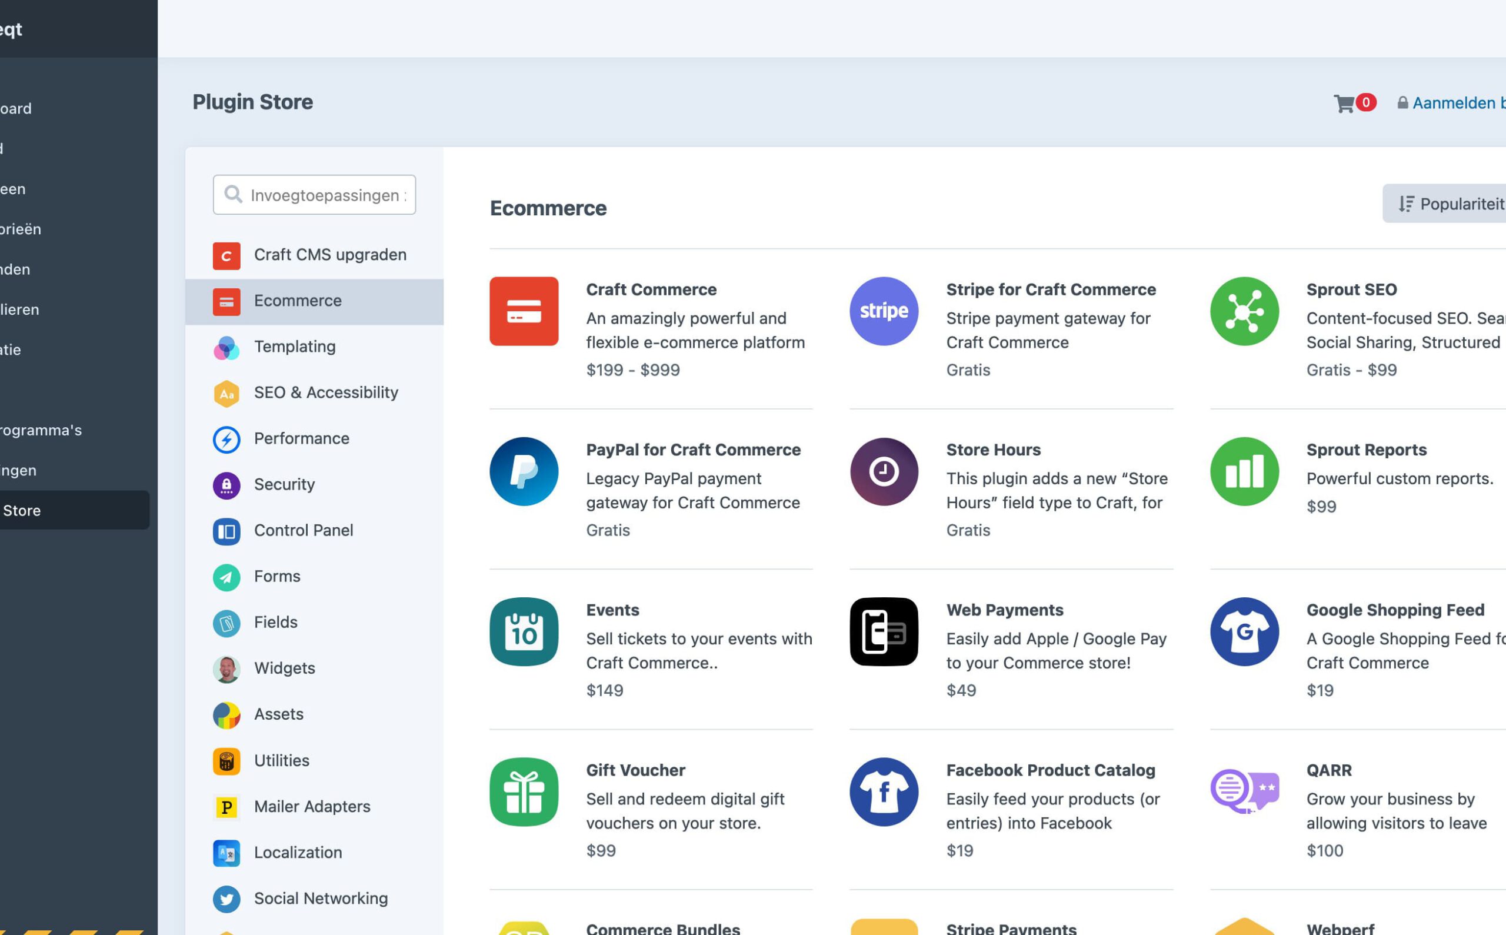Click the Craft CMS upgraden icon
The image size is (1506, 935).
coord(226,255)
